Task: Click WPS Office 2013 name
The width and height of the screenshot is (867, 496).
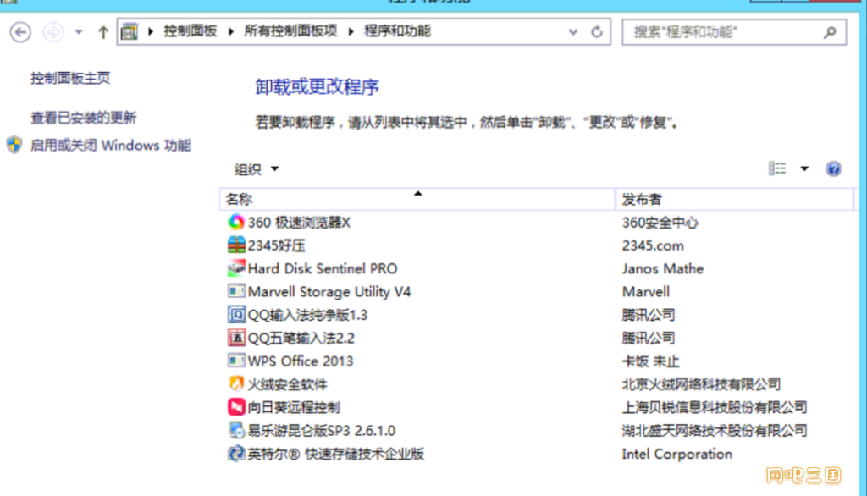Action: 301,361
